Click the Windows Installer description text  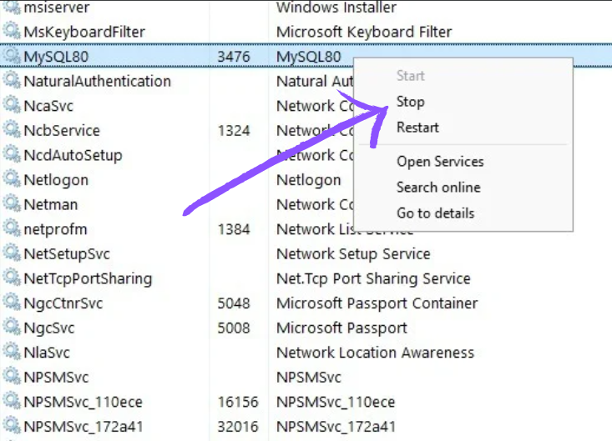pos(336,8)
